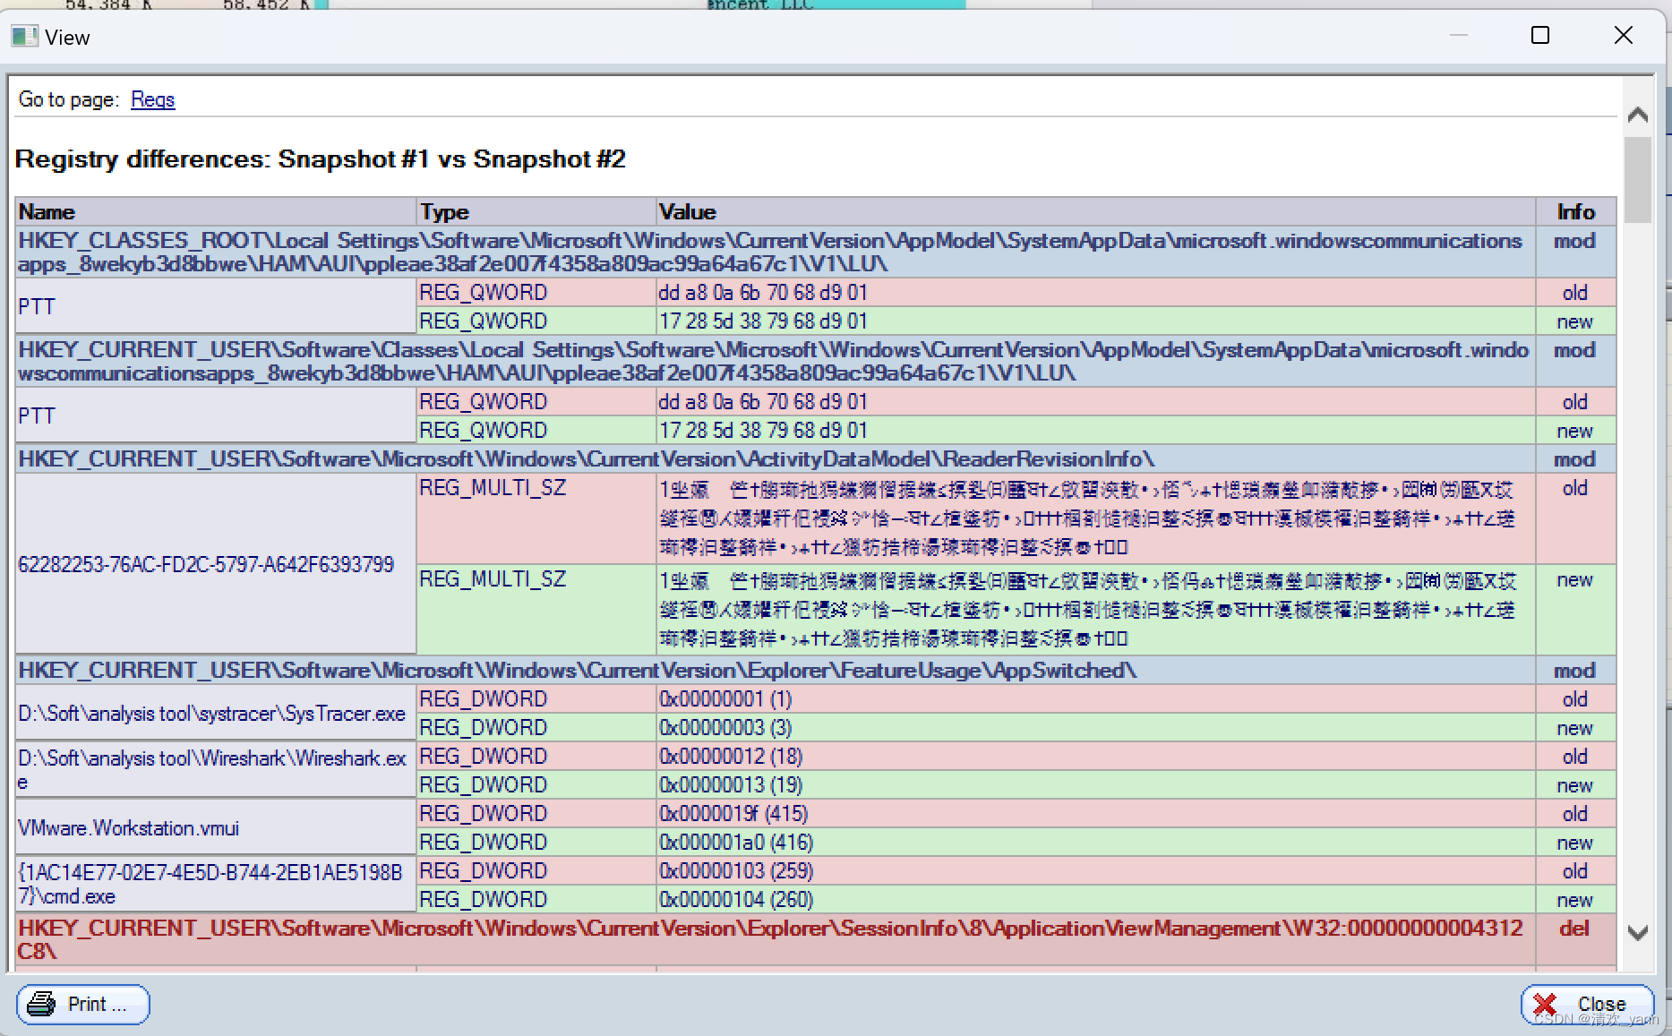
Task: Click the SessionInfo ApplicationViewManagement deleted key row
Action: point(776,938)
